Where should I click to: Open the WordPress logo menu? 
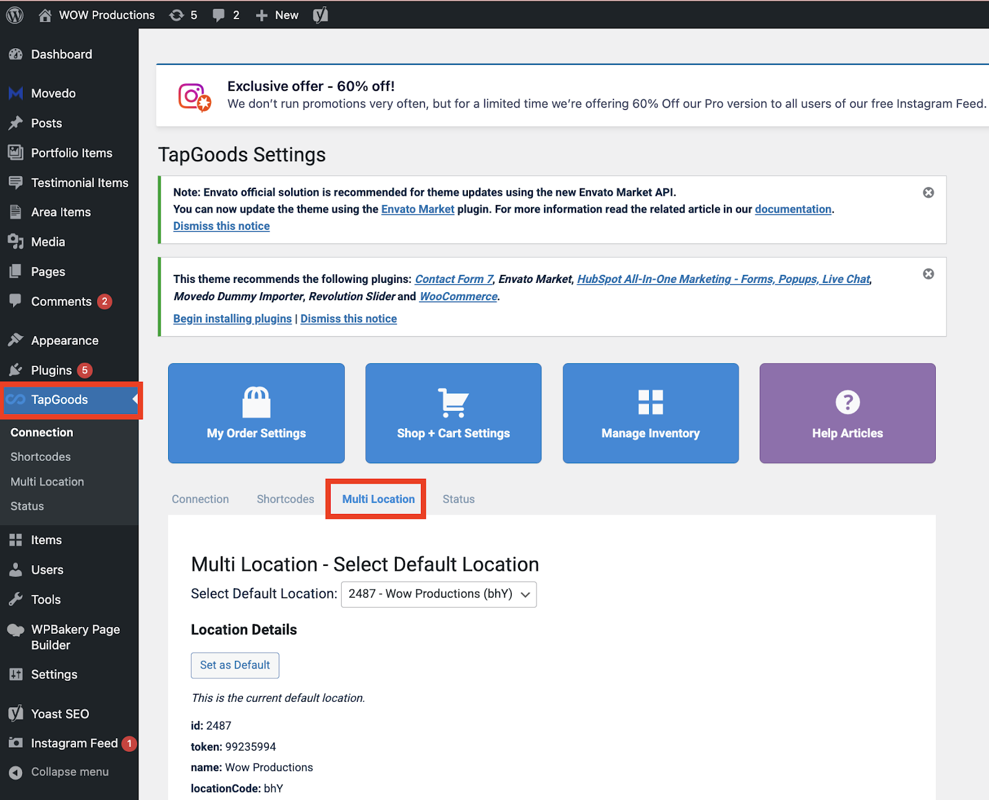click(x=14, y=15)
